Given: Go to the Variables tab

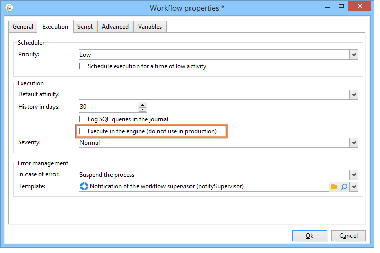Looking at the screenshot, I should click(x=150, y=27).
